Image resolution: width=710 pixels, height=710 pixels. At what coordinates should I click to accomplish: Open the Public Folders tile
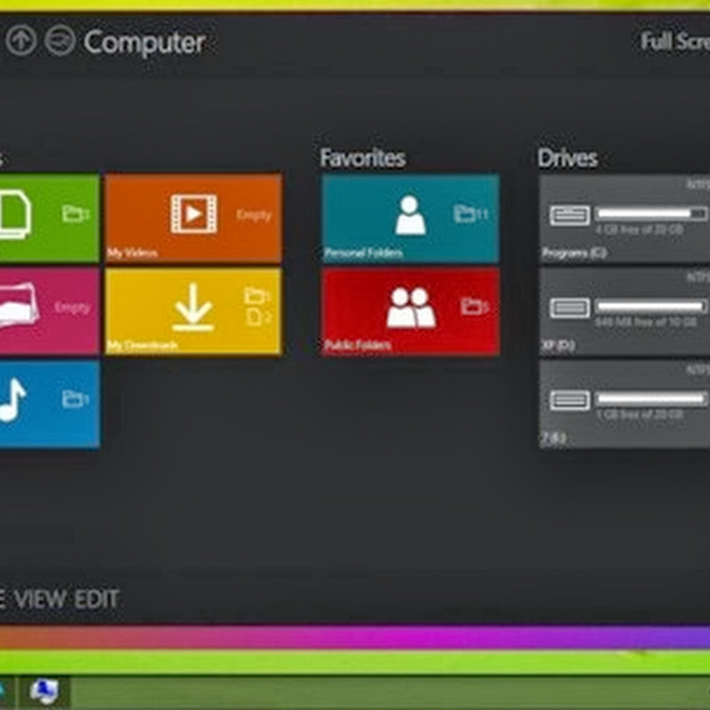pyautogui.click(x=410, y=312)
